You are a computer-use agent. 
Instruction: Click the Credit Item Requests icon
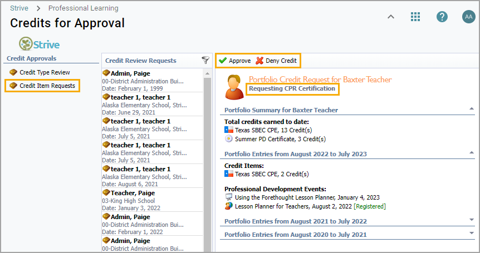click(x=13, y=86)
